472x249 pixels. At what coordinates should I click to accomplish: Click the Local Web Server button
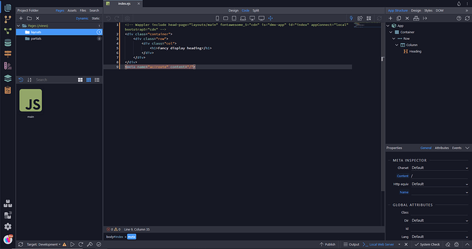click(x=378, y=244)
